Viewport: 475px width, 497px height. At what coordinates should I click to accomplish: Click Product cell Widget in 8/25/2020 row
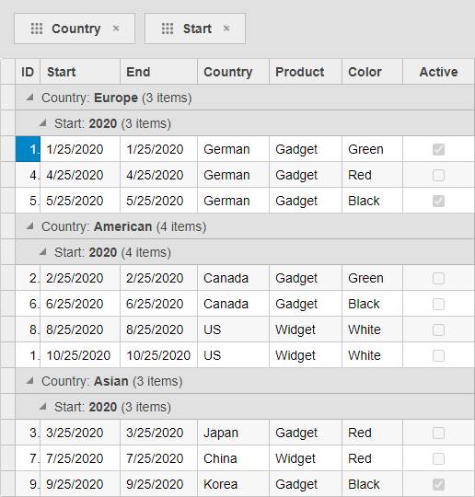coord(306,329)
